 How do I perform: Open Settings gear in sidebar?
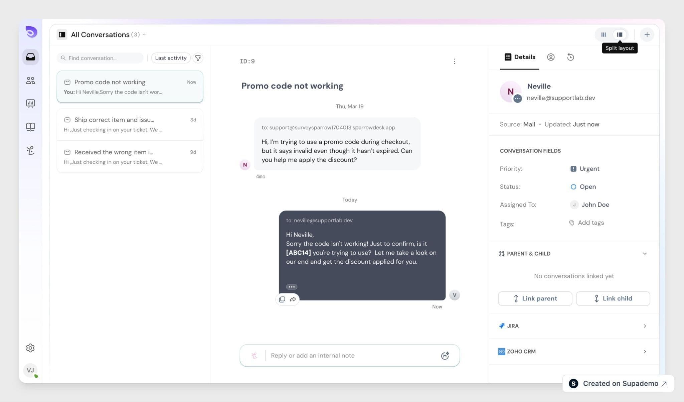30,348
